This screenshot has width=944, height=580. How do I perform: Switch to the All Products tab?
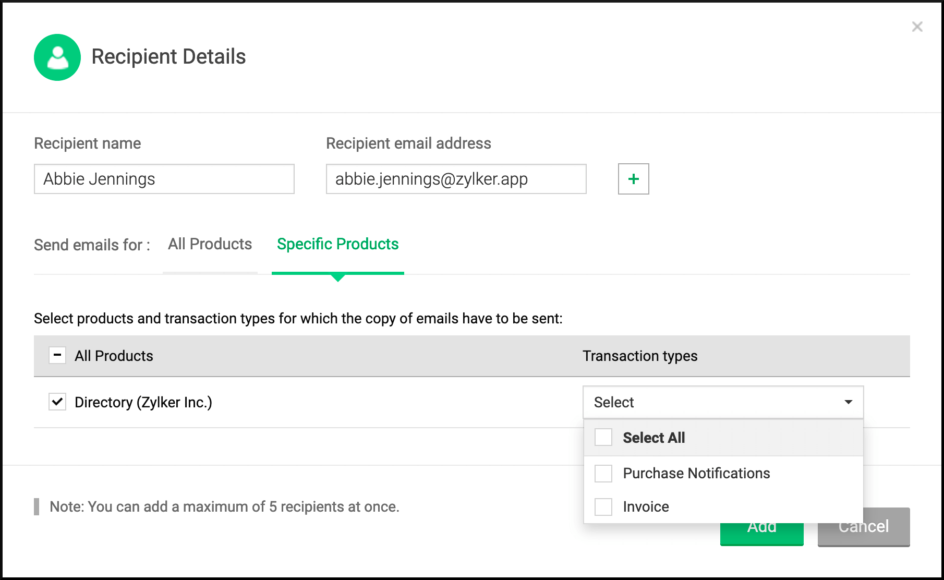click(x=210, y=244)
